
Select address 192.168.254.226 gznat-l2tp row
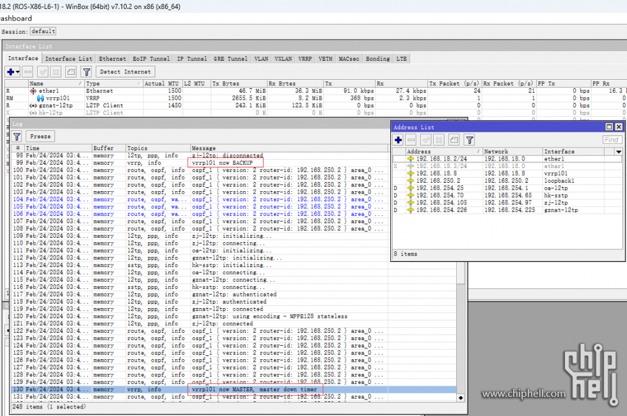coord(507,210)
